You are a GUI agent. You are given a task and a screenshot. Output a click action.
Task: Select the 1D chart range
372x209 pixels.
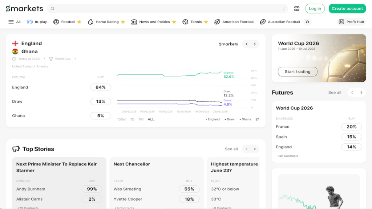coord(132,119)
